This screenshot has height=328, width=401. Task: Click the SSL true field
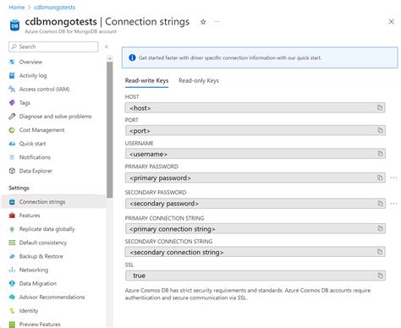click(255, 276)
